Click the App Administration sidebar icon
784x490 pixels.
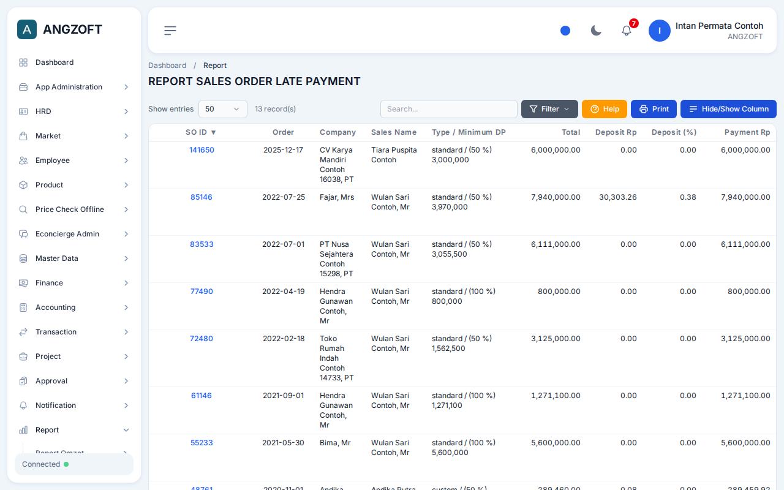(23, 87)
